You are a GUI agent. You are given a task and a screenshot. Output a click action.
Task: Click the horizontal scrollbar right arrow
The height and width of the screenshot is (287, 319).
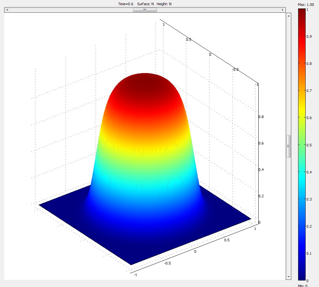click(x=283, y=10)
